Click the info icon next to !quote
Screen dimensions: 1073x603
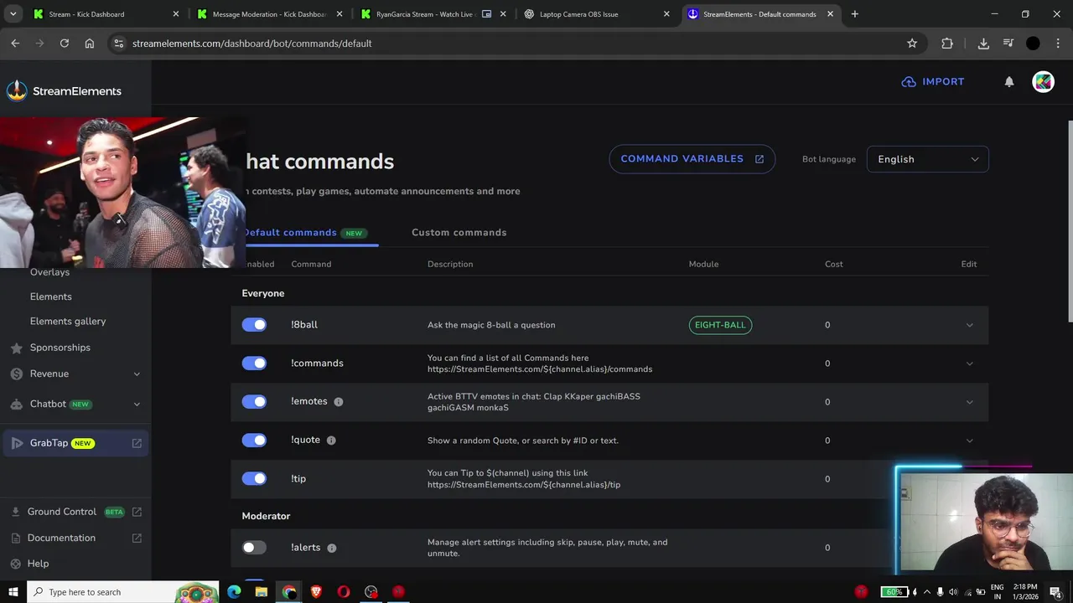331,441
